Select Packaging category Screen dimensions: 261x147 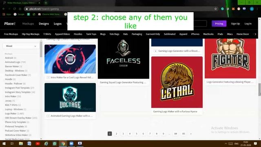point(137,34)
